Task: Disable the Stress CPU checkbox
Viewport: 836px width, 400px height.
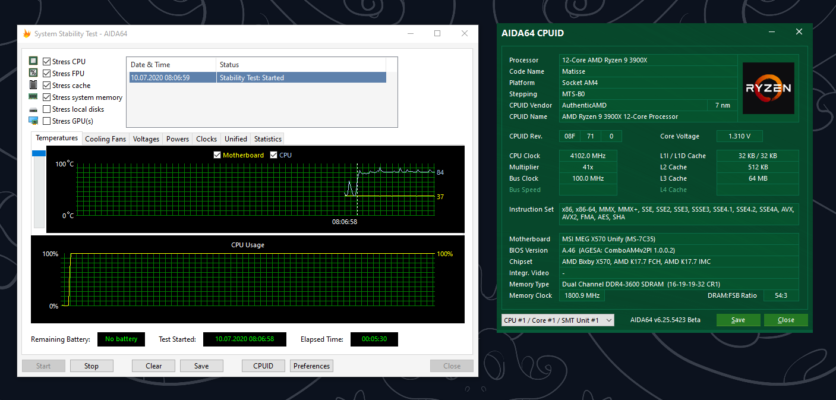Action: pos(46,62)
